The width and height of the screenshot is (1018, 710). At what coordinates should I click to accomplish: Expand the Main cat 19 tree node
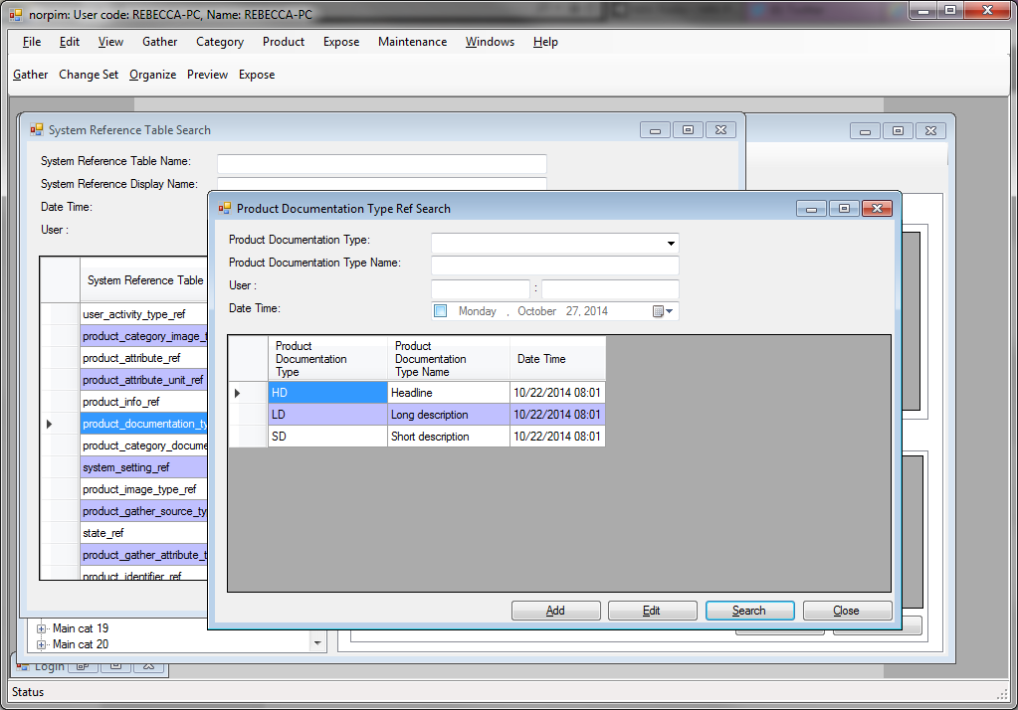pos(42,628)
